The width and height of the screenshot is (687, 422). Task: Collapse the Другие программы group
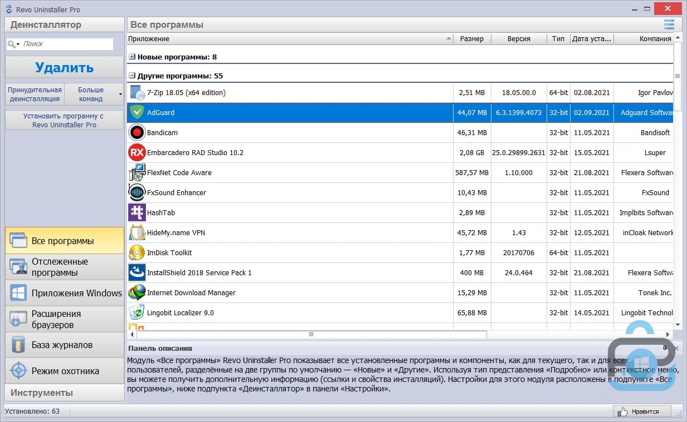tap(132, 76)
